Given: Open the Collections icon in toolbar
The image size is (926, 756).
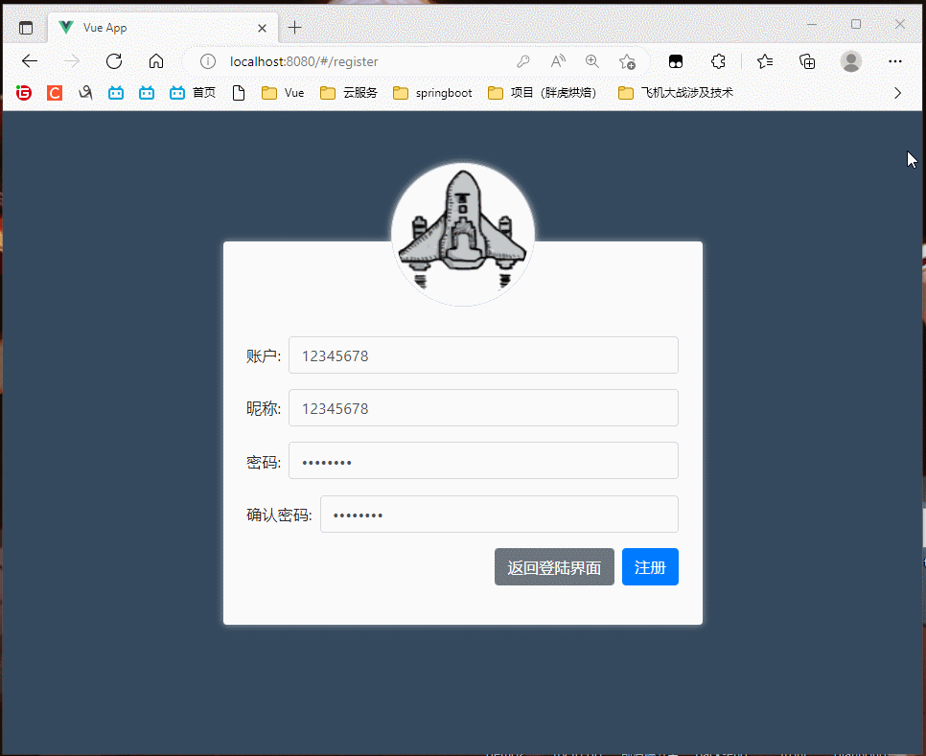Looking at the screenshot, I should point(807,61).
